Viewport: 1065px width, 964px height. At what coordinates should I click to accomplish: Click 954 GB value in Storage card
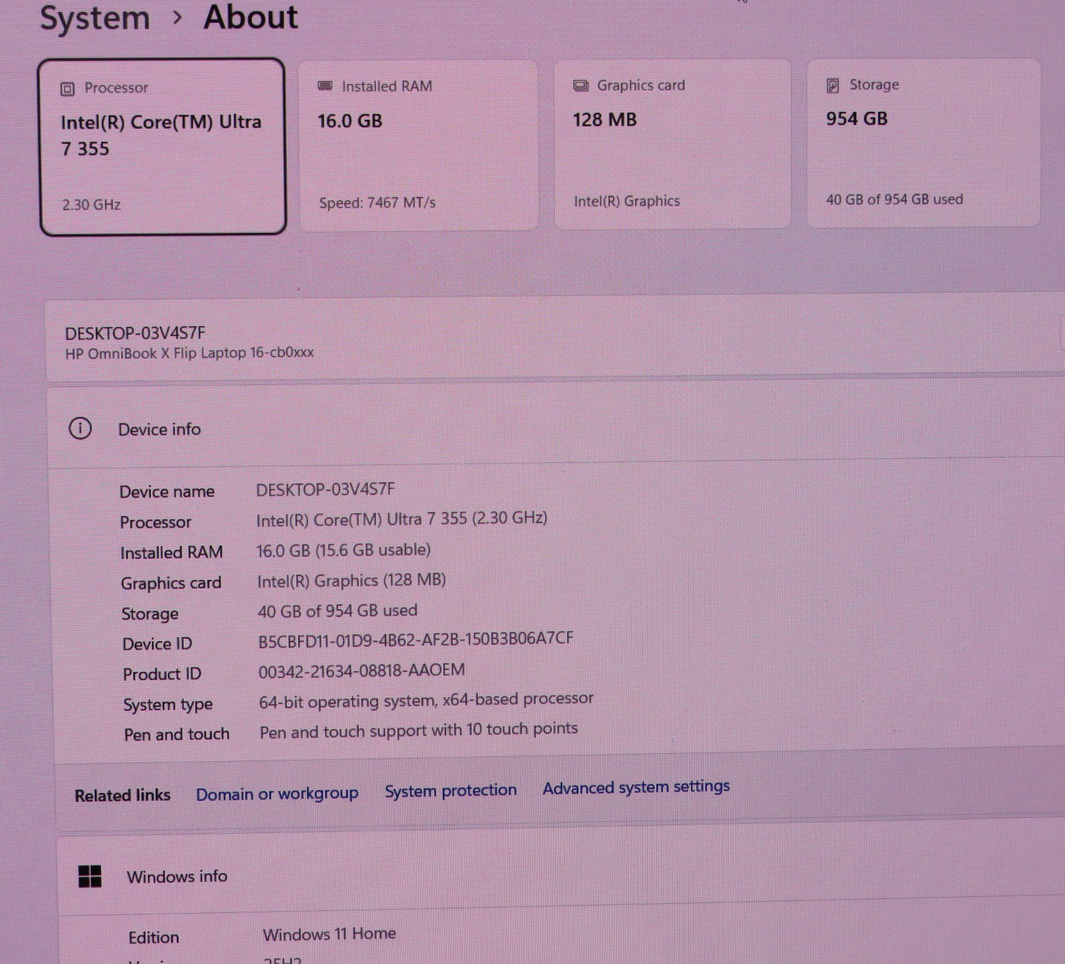coord(857,119)
